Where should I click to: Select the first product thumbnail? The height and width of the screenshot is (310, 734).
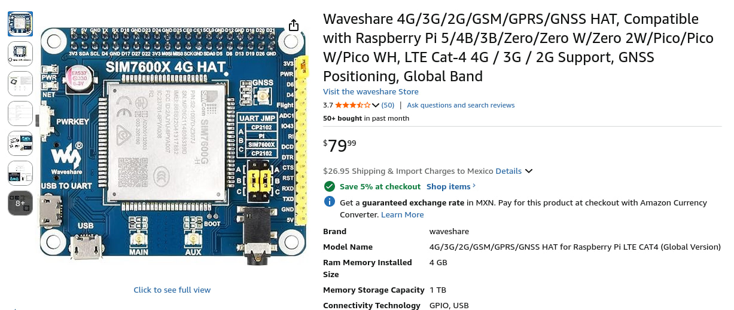pyautogui.click(x=20, y=23)
